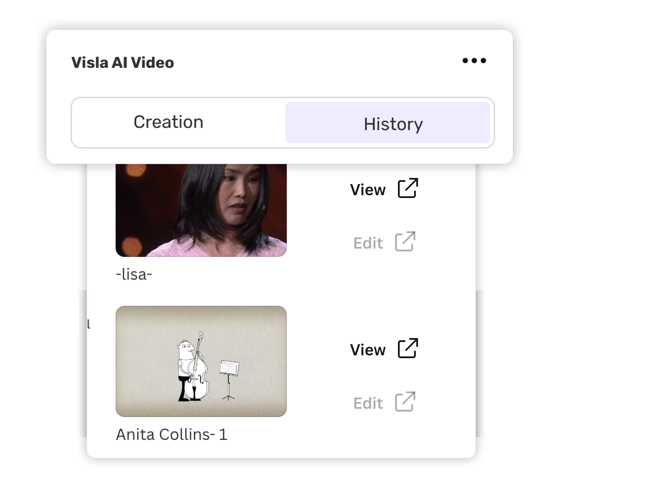
Task: Click the Visla AI Video panel title
Action: [x=122, y=62]
